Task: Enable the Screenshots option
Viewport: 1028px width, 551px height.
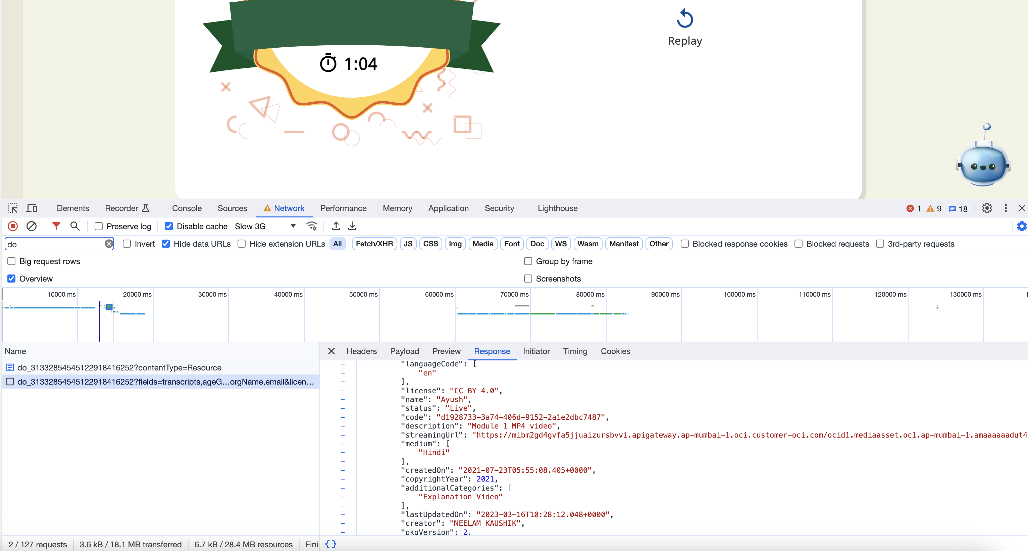Action: pyautogui.click(x=527, y=278)
